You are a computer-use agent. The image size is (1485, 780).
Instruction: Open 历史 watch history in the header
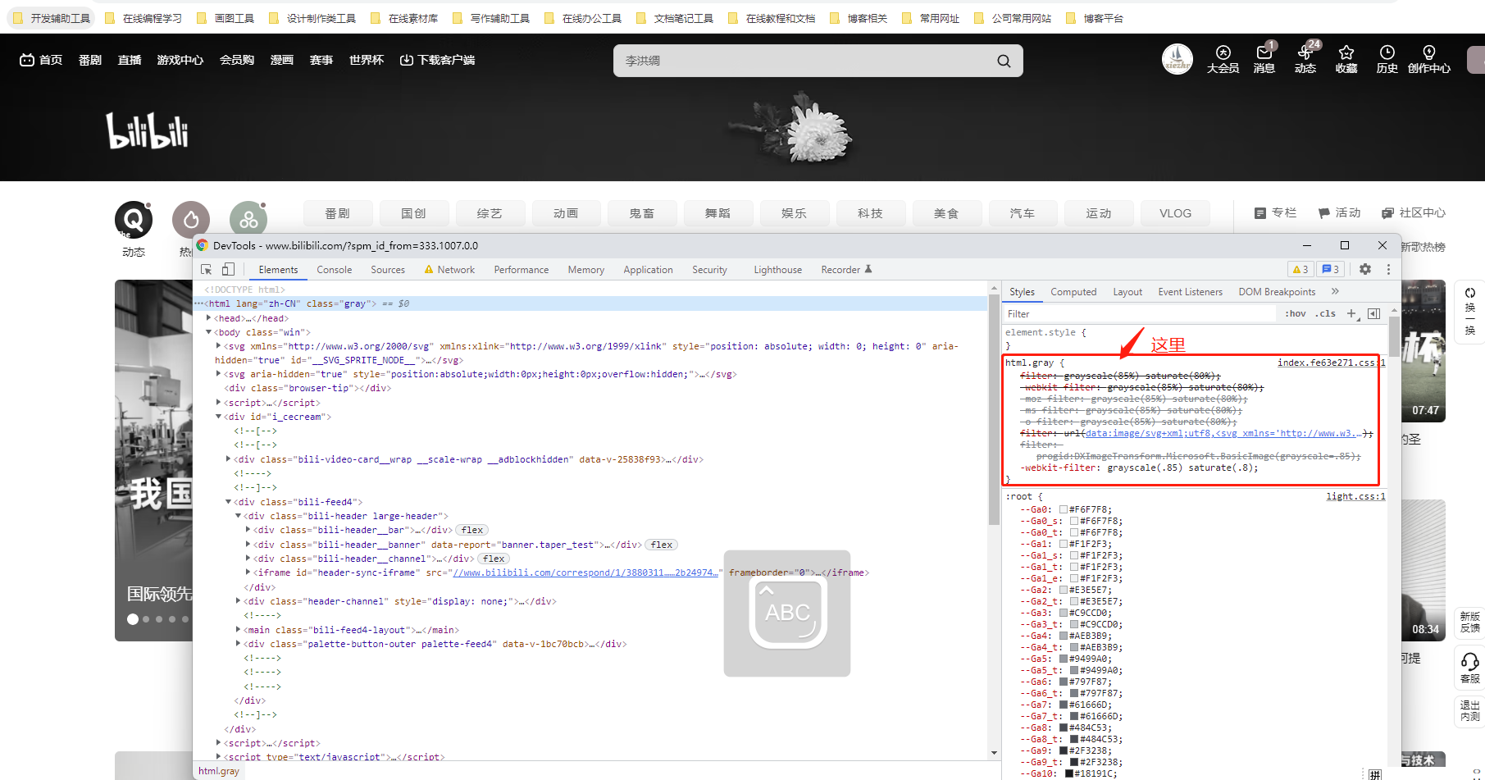pyautogui.click(x=1387, y=59)
